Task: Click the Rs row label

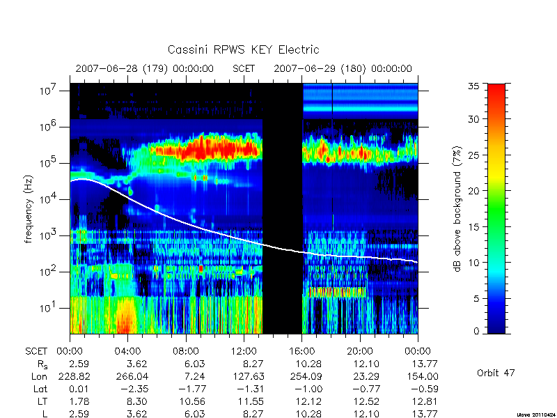Action: click(x=42, y=364)
